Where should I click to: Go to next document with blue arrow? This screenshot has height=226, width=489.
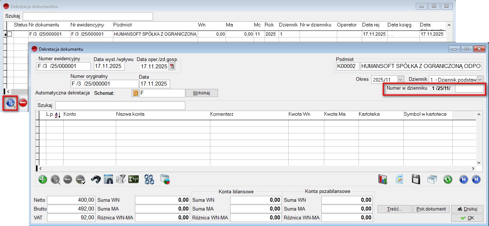coord(476,179)
